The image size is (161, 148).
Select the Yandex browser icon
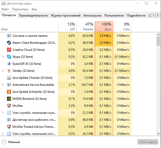pos(9,71)
